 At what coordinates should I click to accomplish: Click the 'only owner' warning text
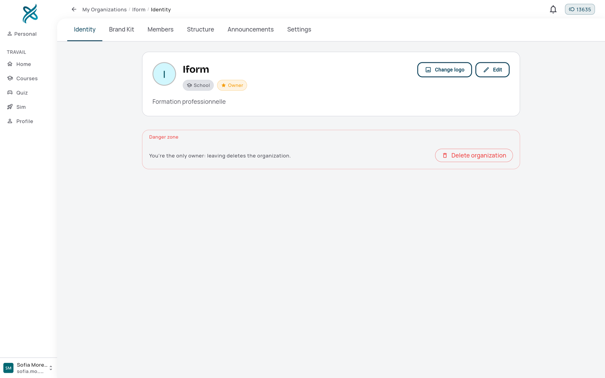[x=220, y=156]
